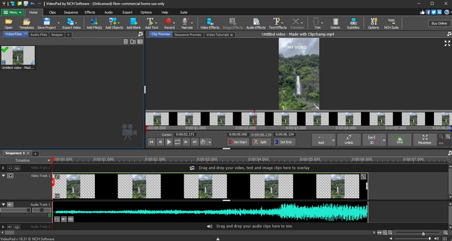Click the Set Start button
The width and height of the screenshot is (452, 241).
[x=238, y=142]
